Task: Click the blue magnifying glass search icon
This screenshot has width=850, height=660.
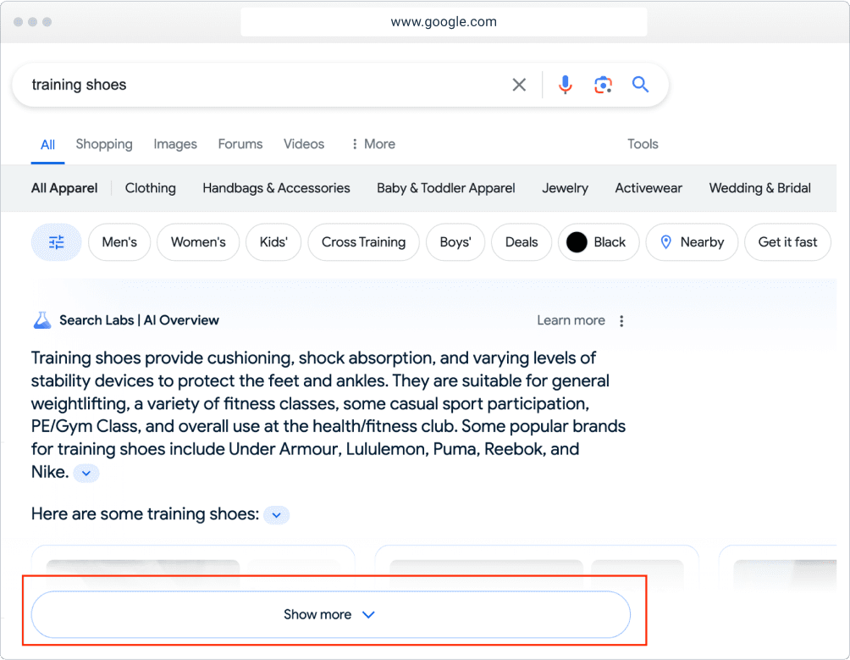Action: click(641, 85)
